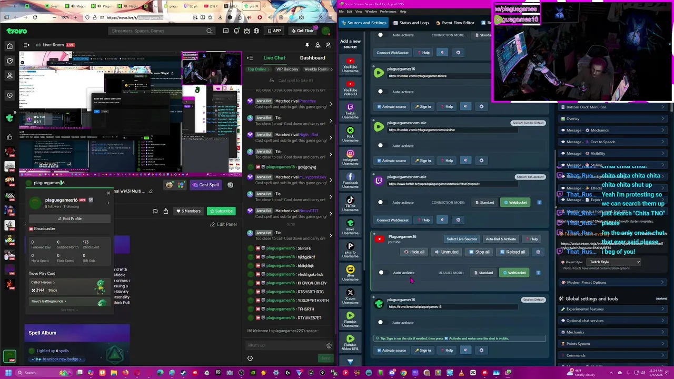Viewport: 674px width, 379px height.
Task: Expand Message Visibility section
Action: [x=613, y=153]
